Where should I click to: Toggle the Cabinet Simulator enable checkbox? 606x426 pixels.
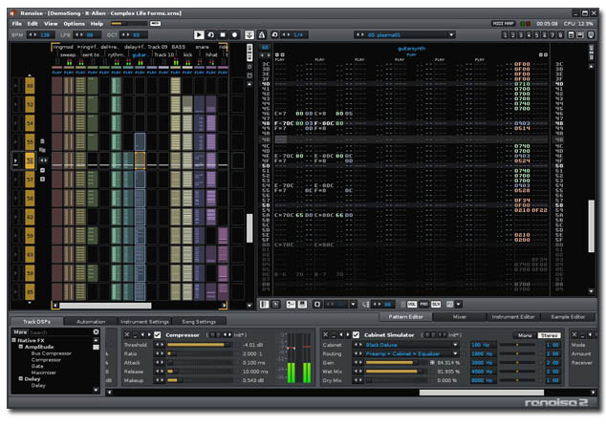(356, 335)
